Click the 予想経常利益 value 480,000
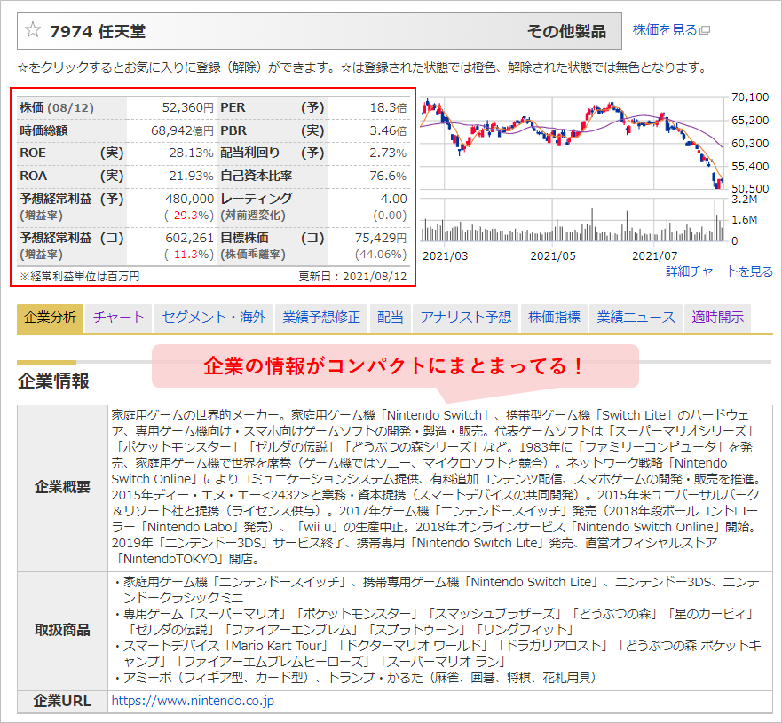Viewport: 782px width, 723px height. tap(190, 199)
